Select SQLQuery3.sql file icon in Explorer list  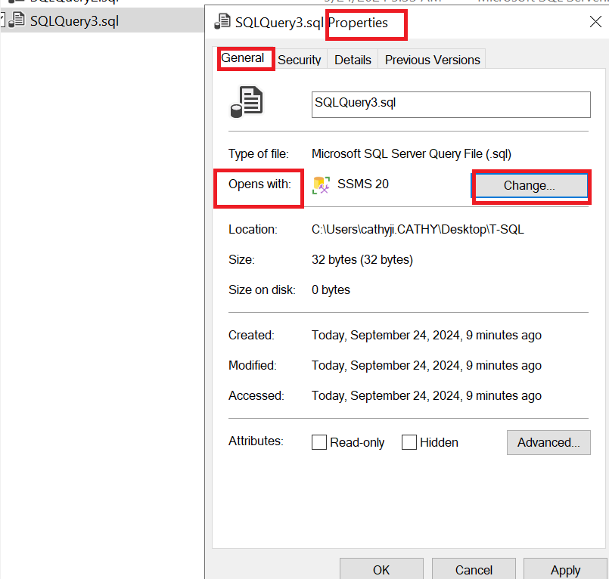tap(17, 20)
